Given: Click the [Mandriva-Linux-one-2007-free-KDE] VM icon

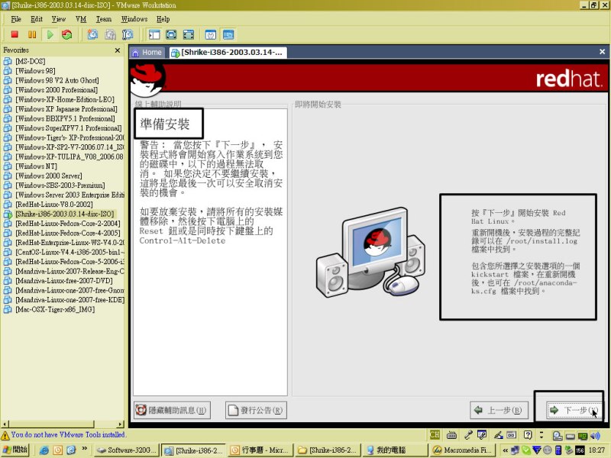Looking at the screenshot, I should [x=8, y=300].
